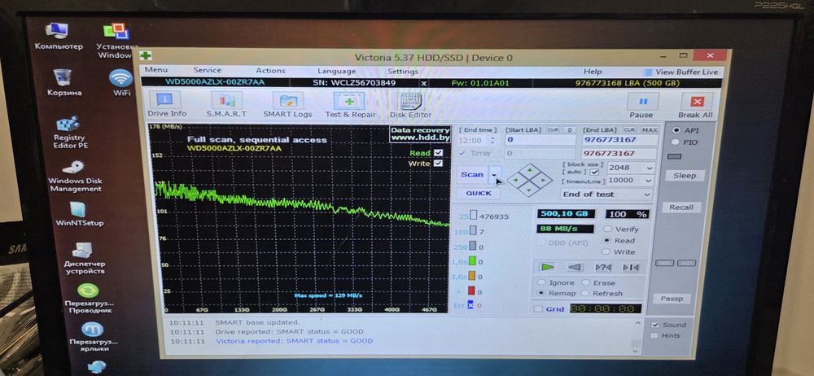Click the Break All icon button
The width and height of the screenshot is (814, 376).
(696, 101)
